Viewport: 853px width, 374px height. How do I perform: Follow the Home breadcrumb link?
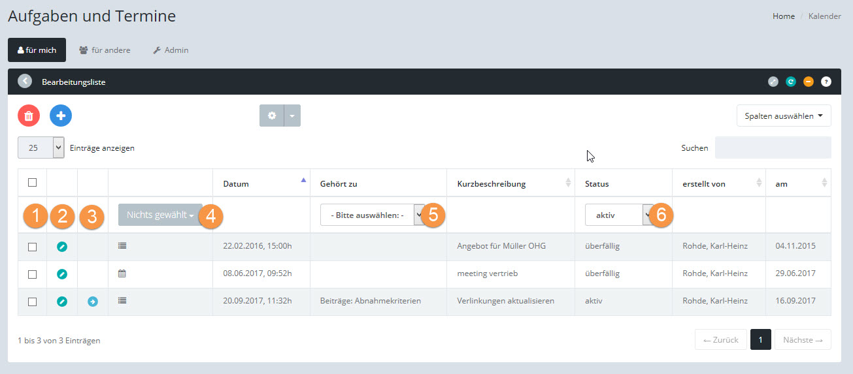point(784,16)
